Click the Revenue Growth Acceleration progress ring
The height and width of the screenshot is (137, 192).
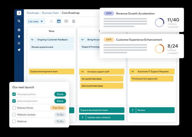click(159, 22)
